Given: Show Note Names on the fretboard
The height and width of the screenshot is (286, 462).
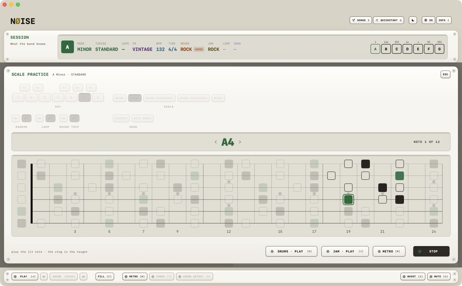Looking at the screenshot, I should [x=143, y=118].
